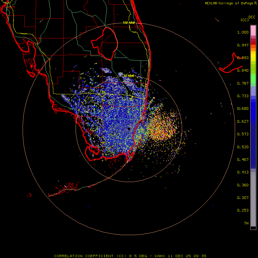This screenshot has height=258, width=258.
Task: Click the DCC legend title
Action: (x=252, y=17)
